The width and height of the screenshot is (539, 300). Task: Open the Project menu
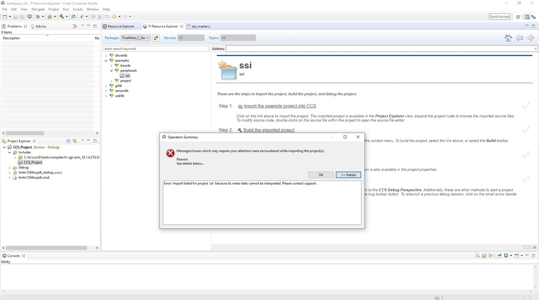click(54, 9)
